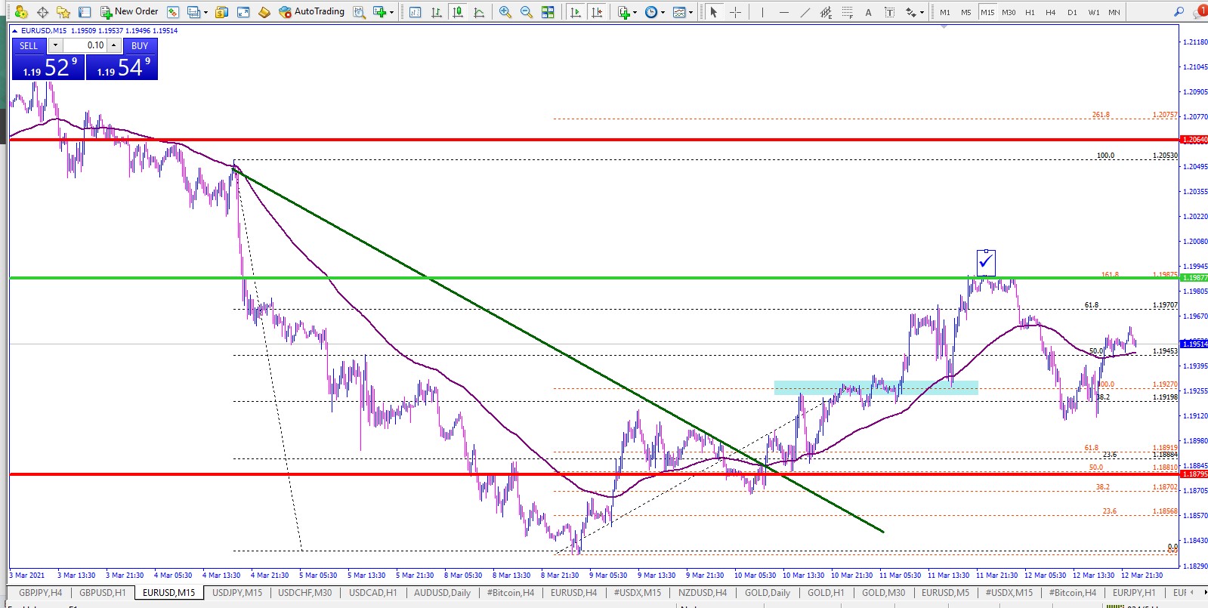Click the accounts person icon at toolbar start
The image size is (1208, 608).
coord(21,12)
